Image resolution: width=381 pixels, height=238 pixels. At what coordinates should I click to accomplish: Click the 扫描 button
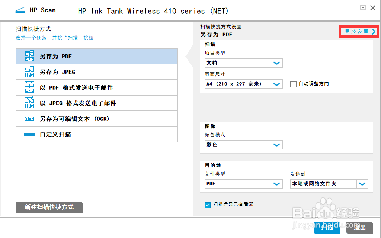pyautogui.click(x=327, y=228)
